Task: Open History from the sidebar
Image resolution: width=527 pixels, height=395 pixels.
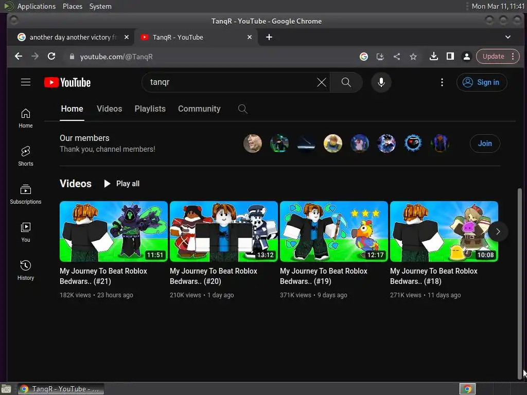Action: coord(26,271)
